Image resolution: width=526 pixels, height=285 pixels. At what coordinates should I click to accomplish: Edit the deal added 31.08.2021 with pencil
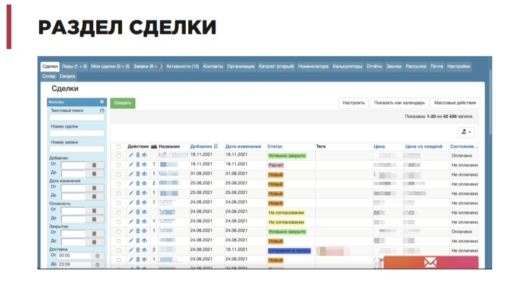pos(131,174)
